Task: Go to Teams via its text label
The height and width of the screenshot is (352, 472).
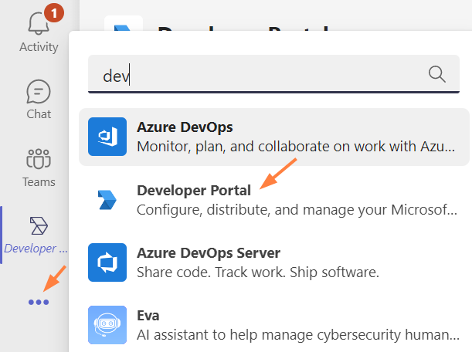Action: 39,182
